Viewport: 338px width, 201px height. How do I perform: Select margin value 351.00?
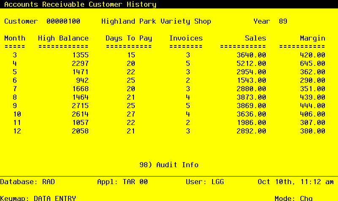313,89
